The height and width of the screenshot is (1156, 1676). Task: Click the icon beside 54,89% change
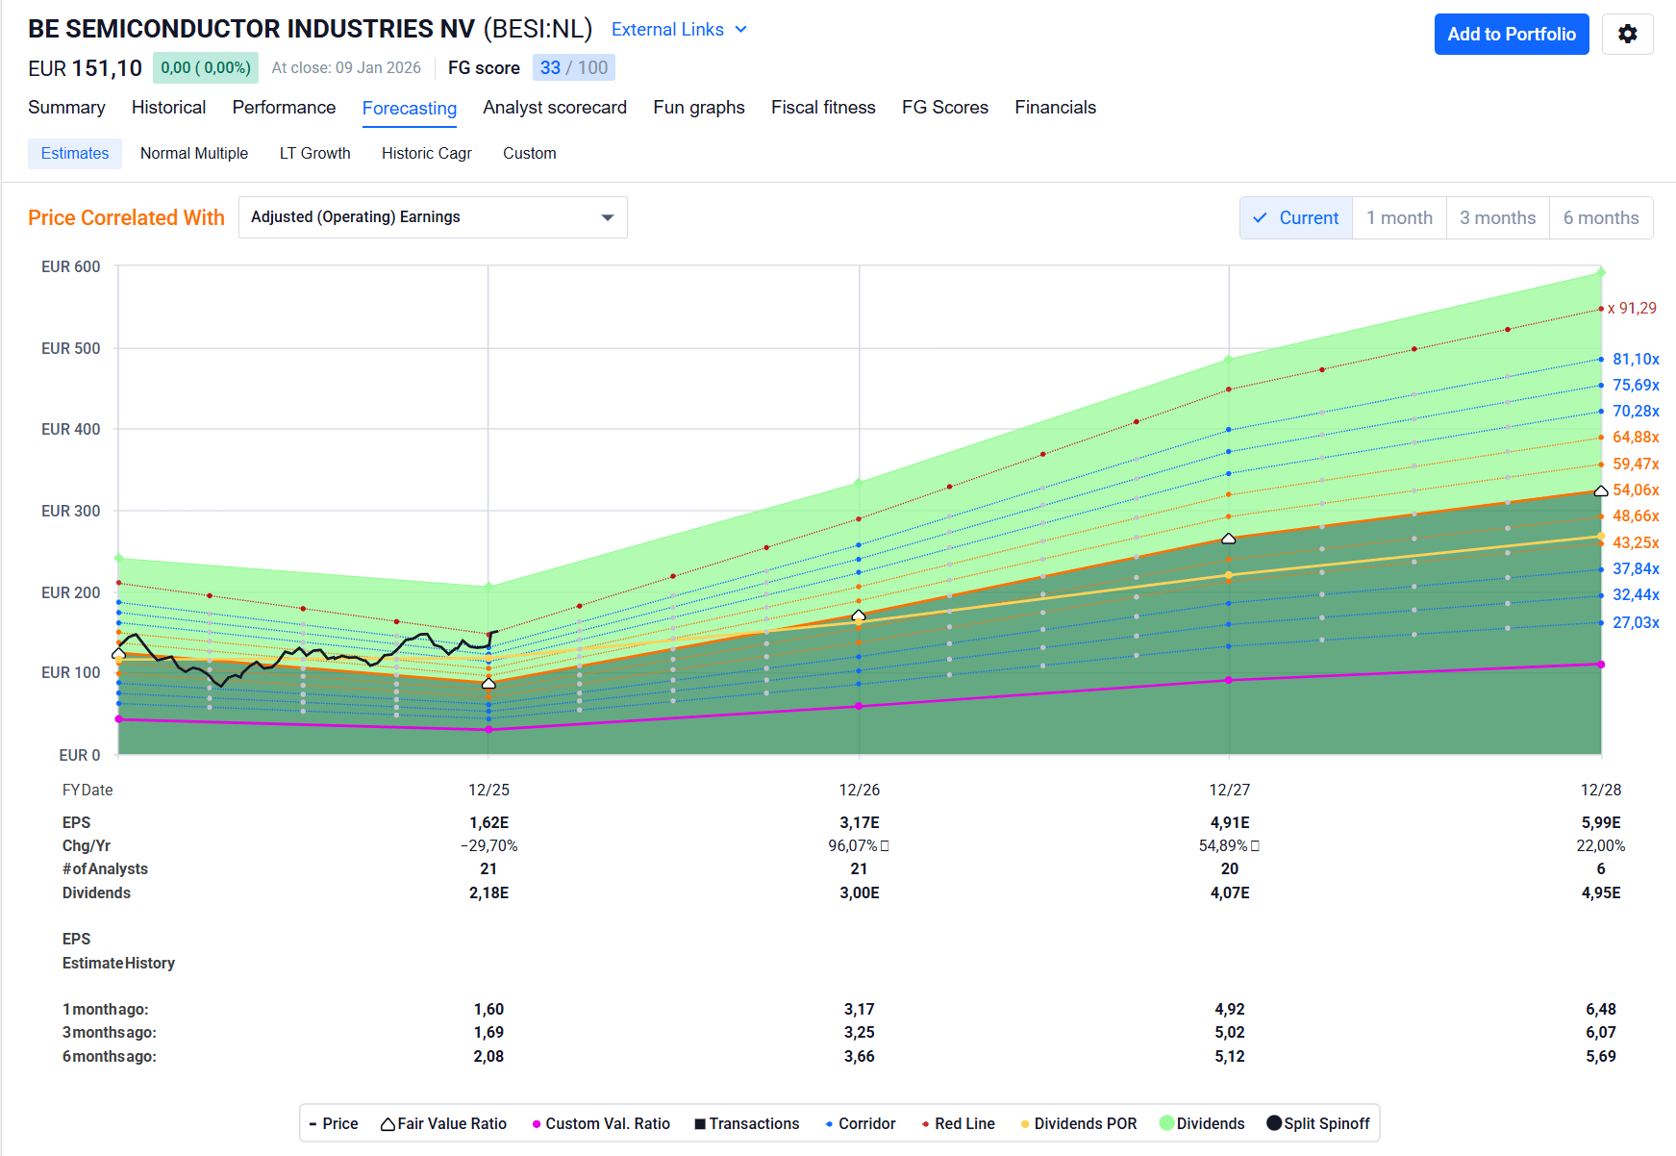[1255, 846]
